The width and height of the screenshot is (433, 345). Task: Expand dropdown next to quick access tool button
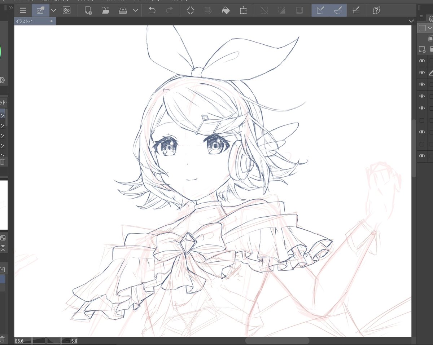point(54,10)
